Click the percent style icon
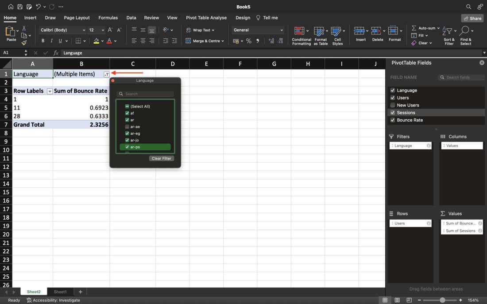487x304 pixels. click(x=248, y=41)
